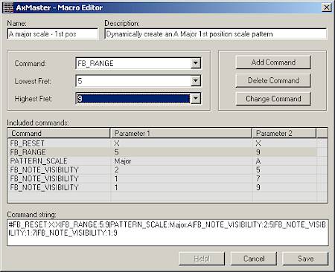Click the Save button
The height and width of the screenshot is (272, 335).
pos(306,259)
